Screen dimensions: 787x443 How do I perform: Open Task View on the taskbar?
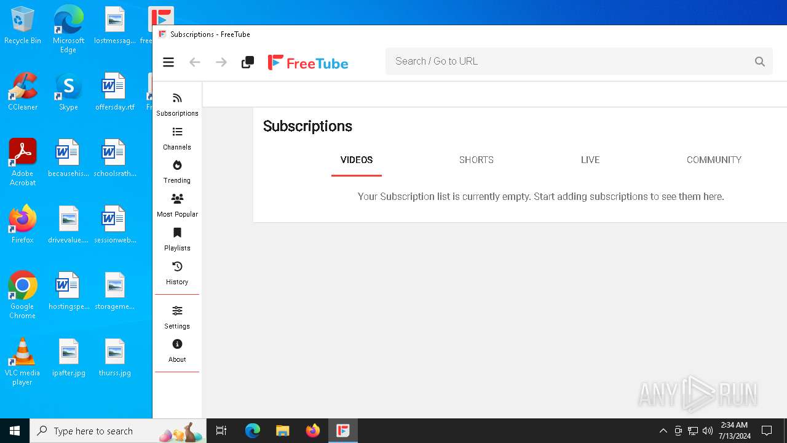click(x=221, y=431)
